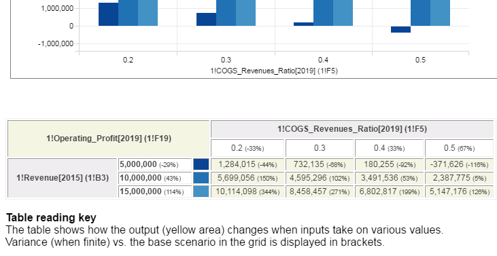Select the 15,000,000 revenue row label

155,191
